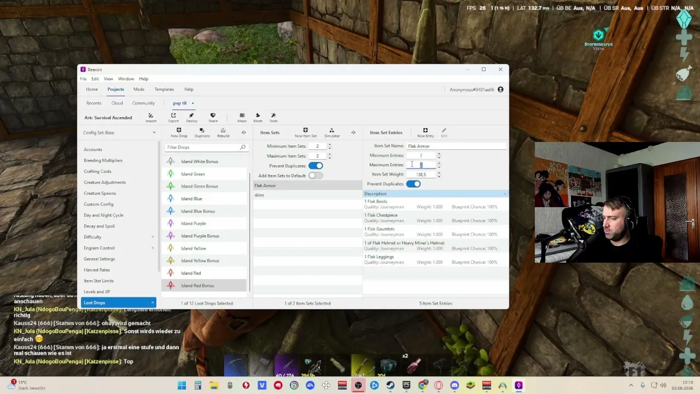700x394 pixels.
Task: Toggle Prevent Duplicates for item sets
Action: (316, 166)
